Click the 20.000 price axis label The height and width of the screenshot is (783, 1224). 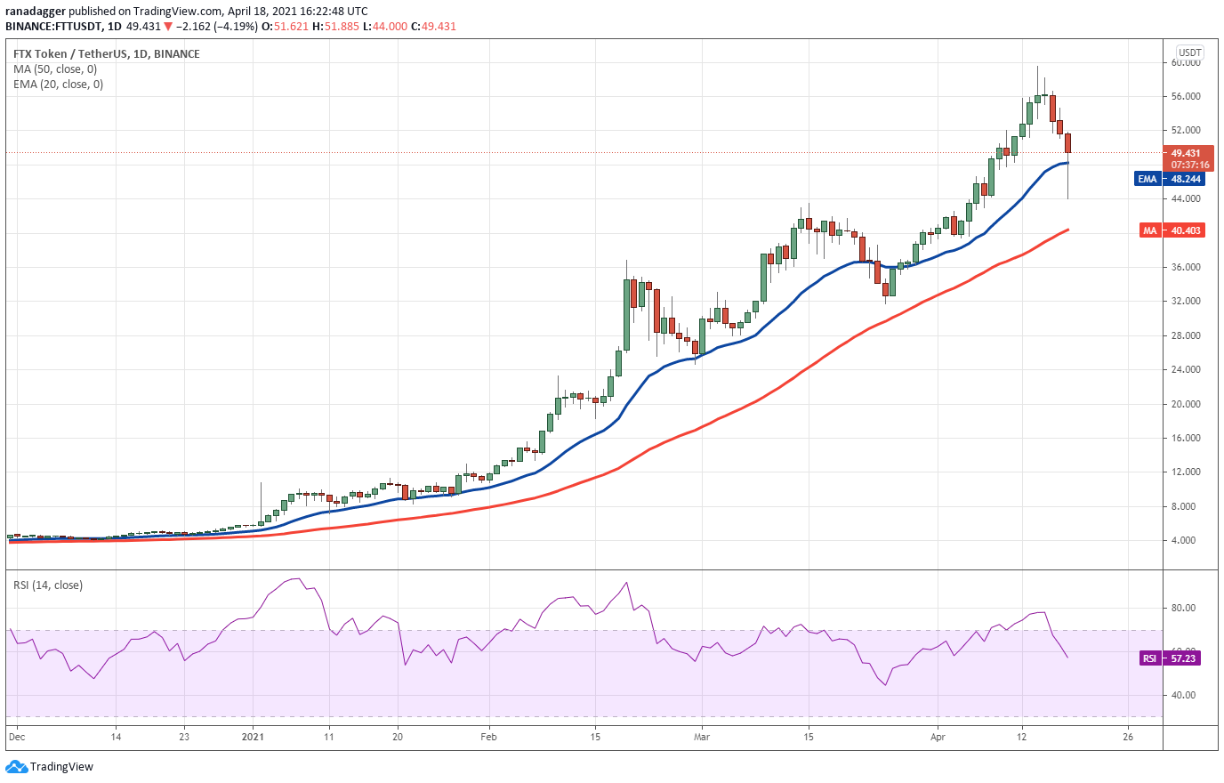pos(1186,404)
